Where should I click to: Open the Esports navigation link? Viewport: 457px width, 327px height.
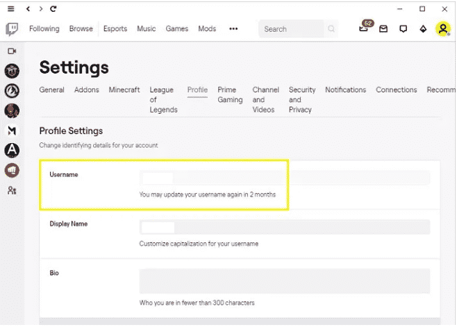click(x=115, y=29)
